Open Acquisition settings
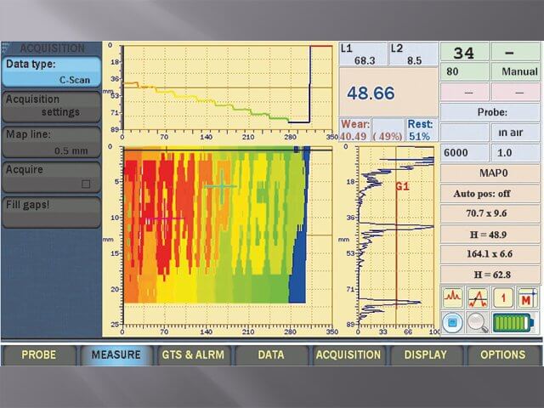 (x=50, y=106)
